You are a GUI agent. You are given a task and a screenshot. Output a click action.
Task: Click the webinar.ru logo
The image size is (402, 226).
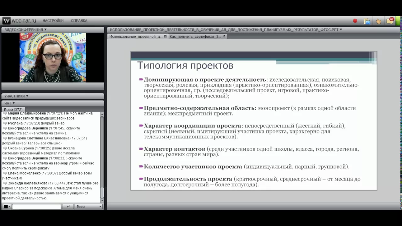click(x=19, y=21)
